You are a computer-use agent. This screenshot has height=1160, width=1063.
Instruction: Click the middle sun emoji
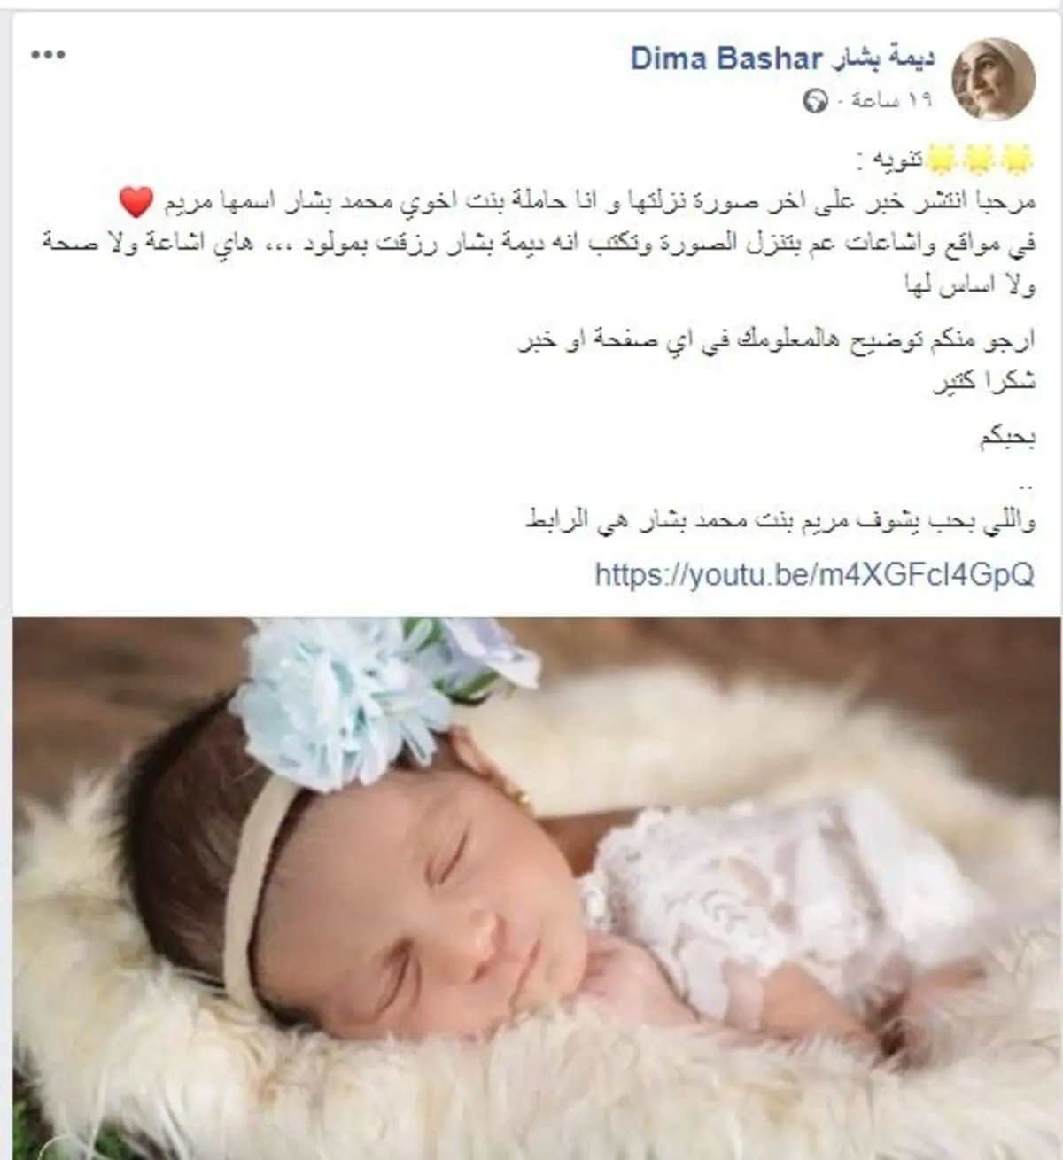[x=981, y=160]
